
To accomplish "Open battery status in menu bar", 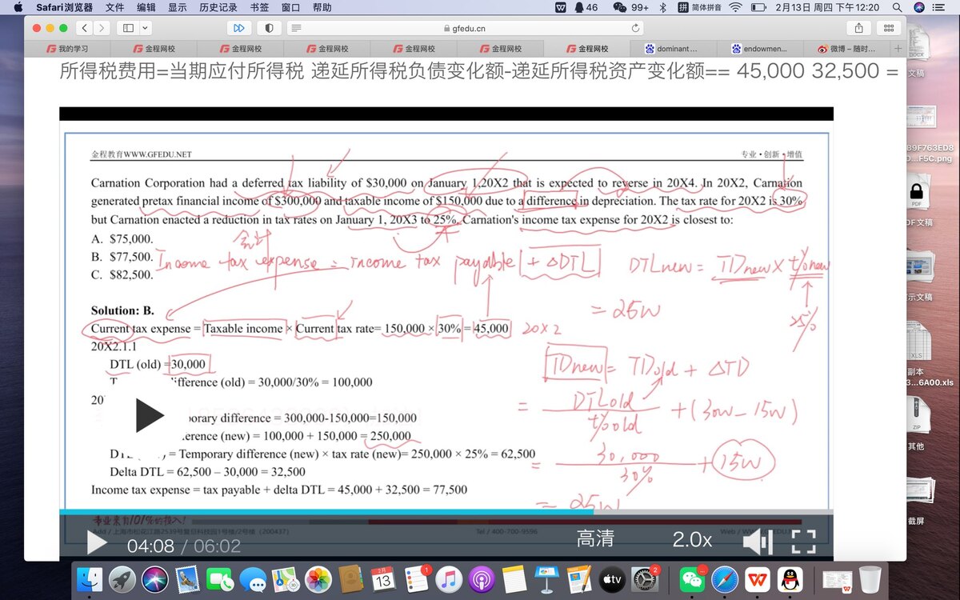I will [760, 7].
